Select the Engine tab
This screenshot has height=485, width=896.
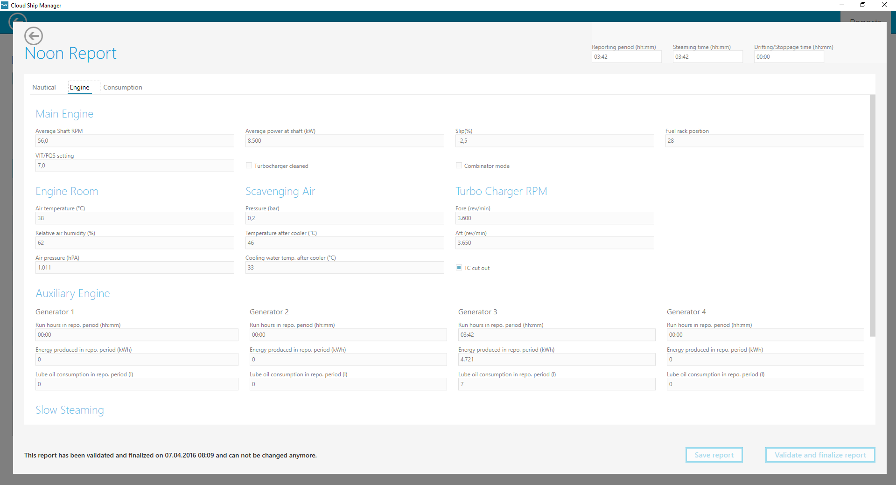(x=80, y=87)
